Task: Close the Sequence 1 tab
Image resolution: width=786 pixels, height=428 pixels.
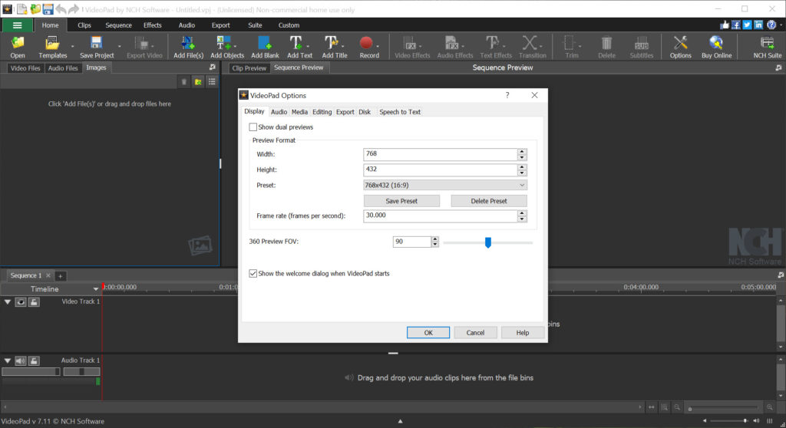Action: pos(48,275)
